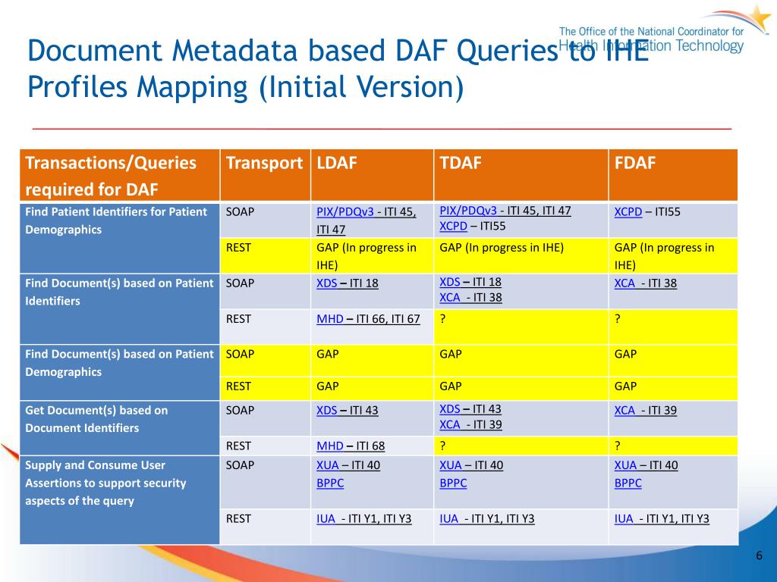Screen dimensions: 777x582
Task: Select SOAP cell in Supply and Consume row
Action: click(265, 482)
